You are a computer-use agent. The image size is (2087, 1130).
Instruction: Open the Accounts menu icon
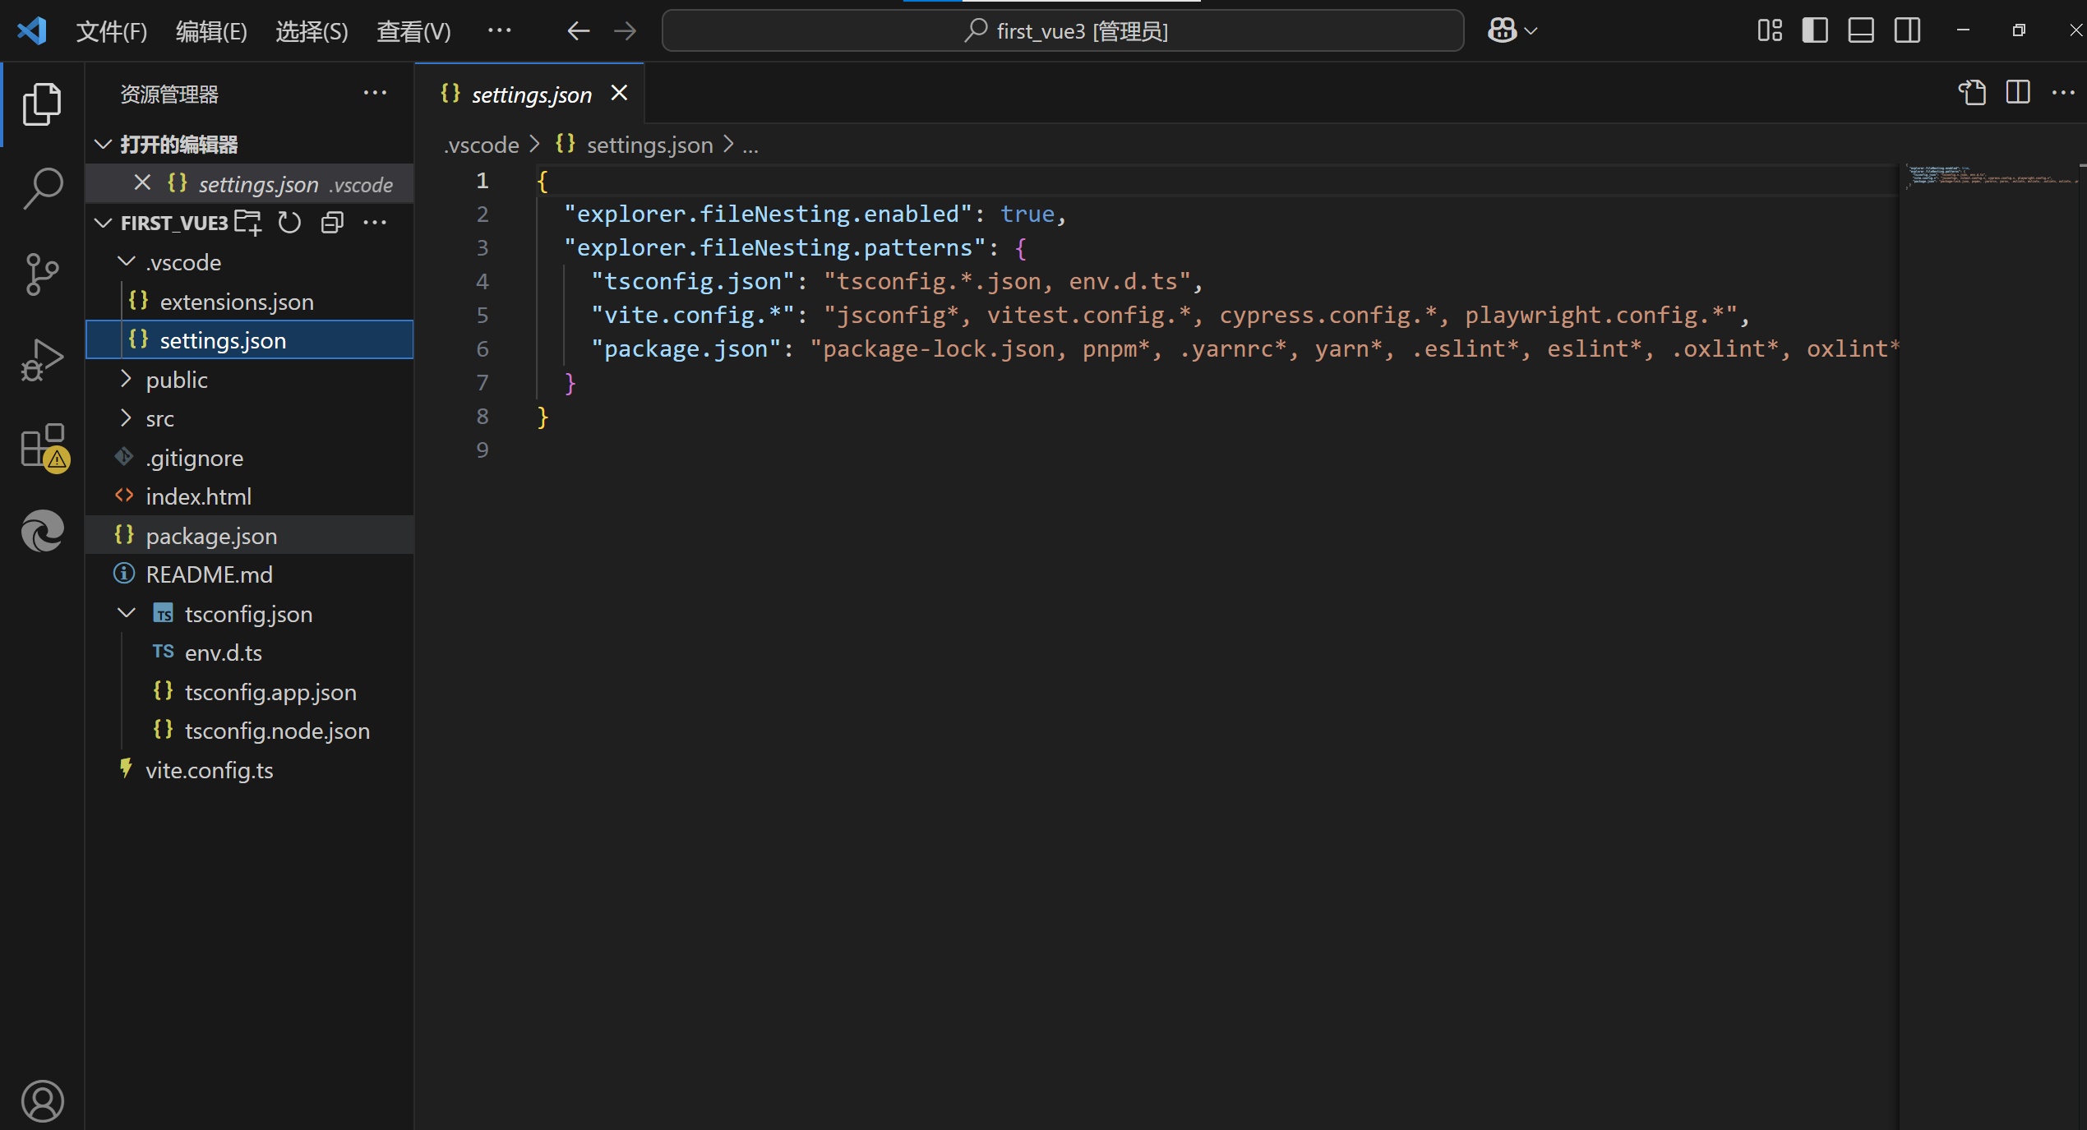coord(42,1100)
